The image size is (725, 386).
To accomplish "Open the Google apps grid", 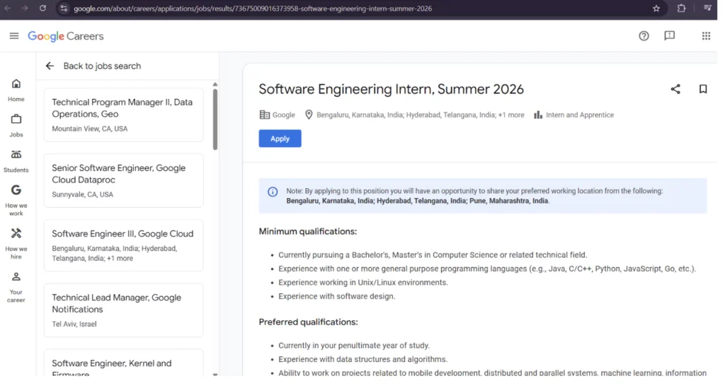I will coord(706,36).
